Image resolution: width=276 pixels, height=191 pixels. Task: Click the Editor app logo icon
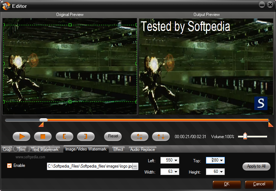(6, 6)
